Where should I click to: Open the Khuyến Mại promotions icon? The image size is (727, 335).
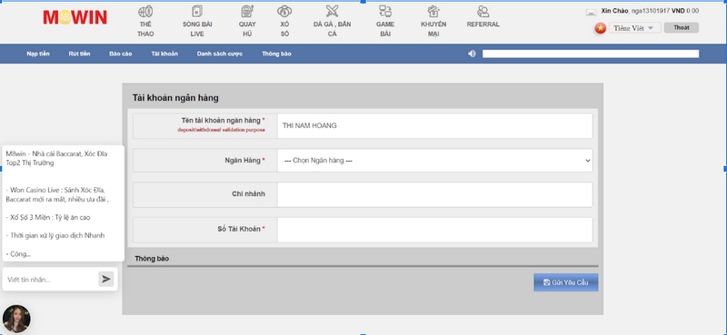[433, 11]
